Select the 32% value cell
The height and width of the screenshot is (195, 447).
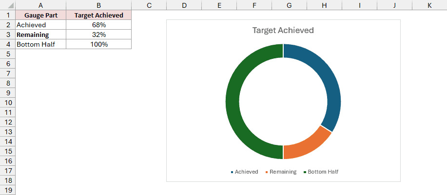[99, 35]
